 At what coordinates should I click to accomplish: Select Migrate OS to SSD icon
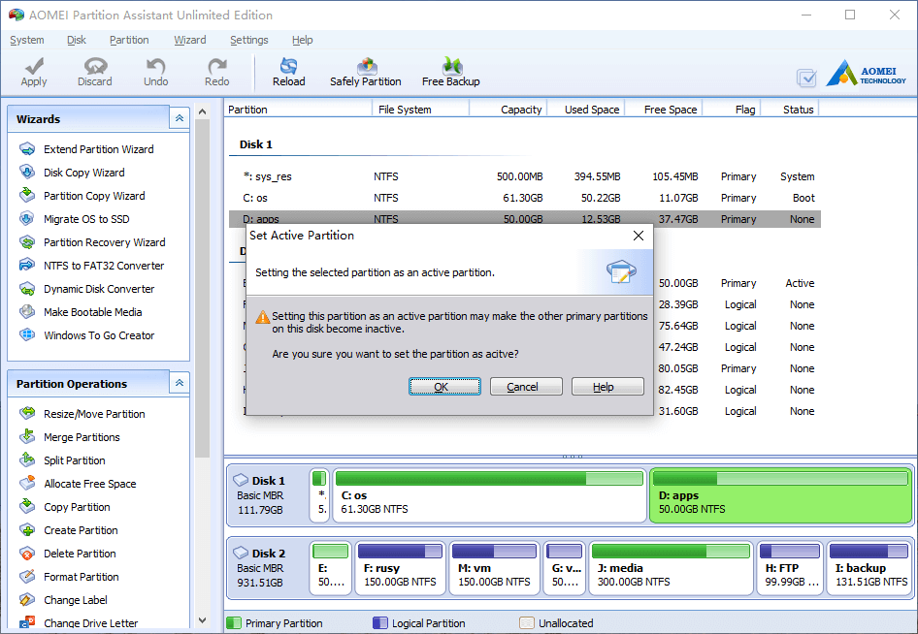(27, 219)
